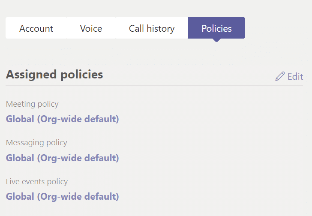The height and width of the screenshot is (216, 312).
Task: Click the word history in Call history tab
Action: 161,29
